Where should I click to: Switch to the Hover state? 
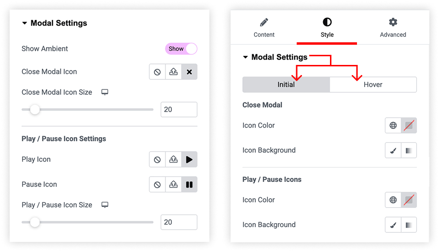373,85
